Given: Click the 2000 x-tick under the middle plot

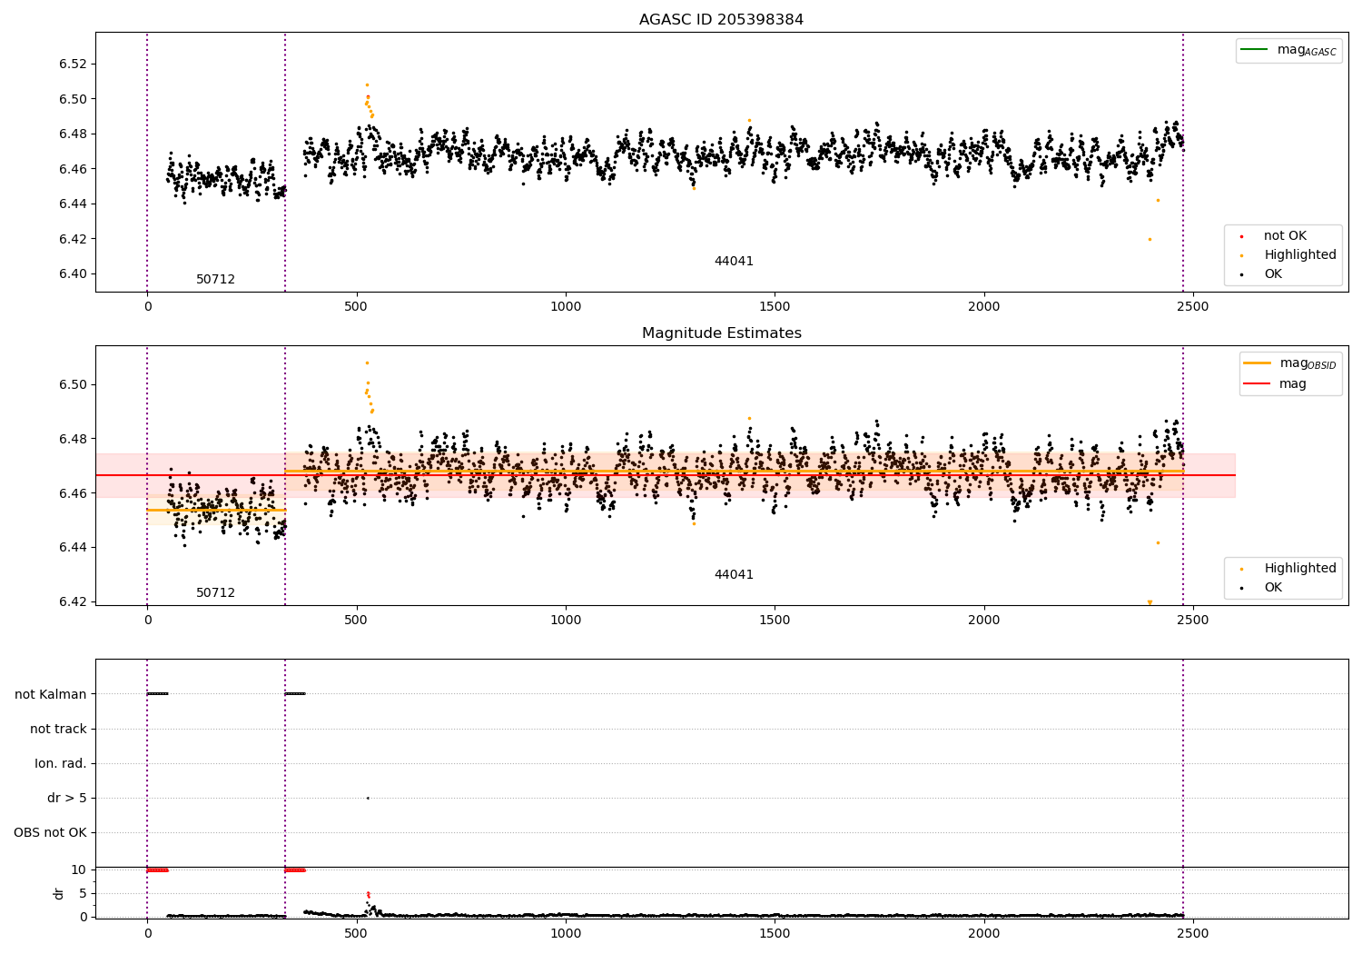Looking at the screenshot, I should point(983,621).
